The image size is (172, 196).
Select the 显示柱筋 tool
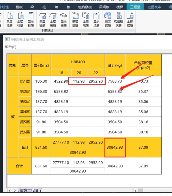click(31, 19)
